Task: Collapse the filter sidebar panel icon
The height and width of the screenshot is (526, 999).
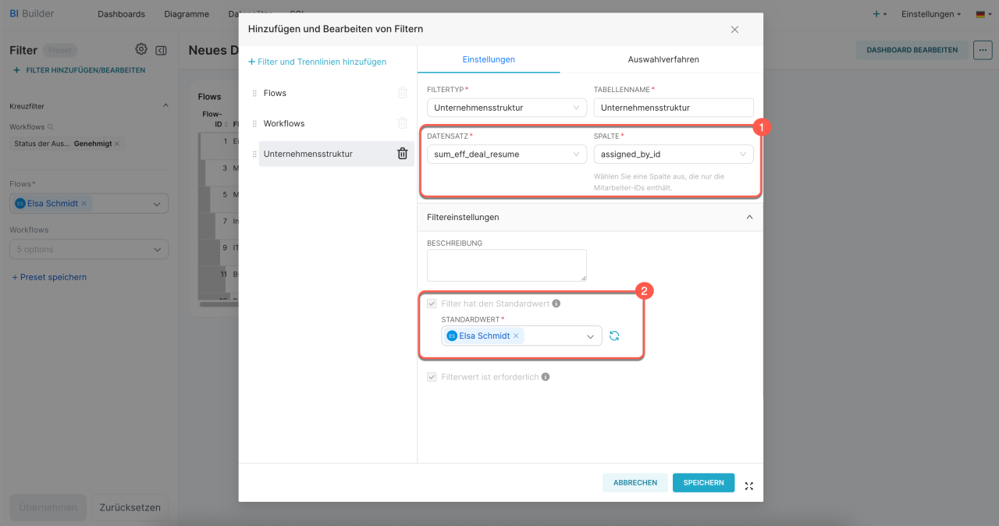Action: (x=161, y=50)
